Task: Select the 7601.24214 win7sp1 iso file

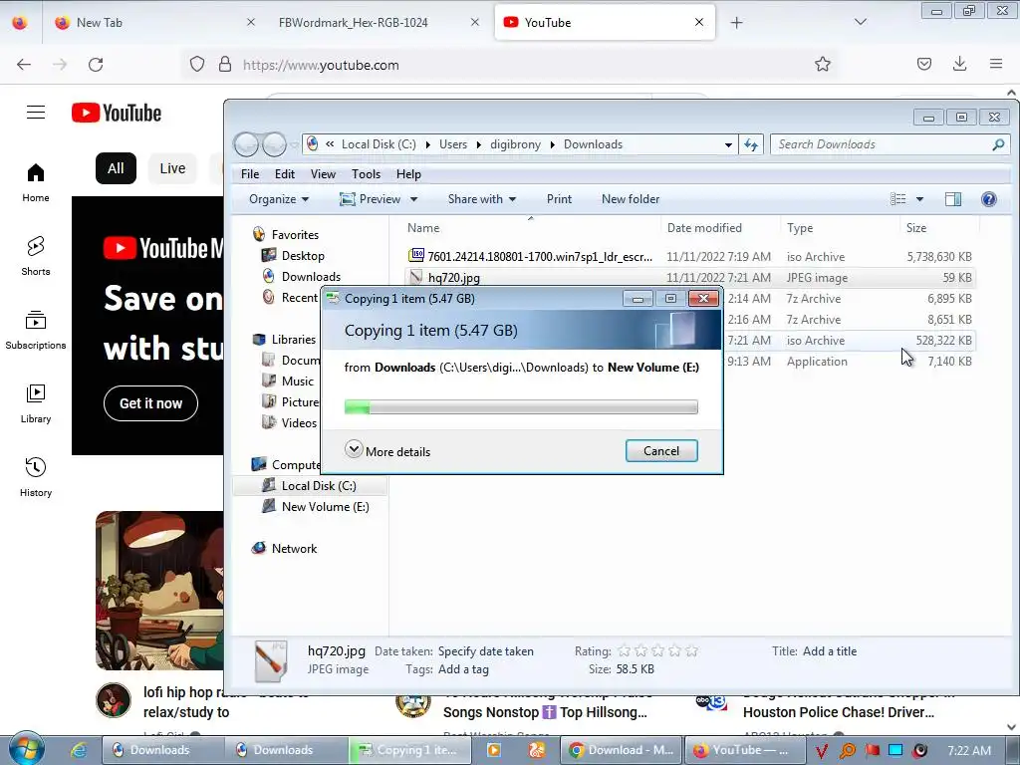Action: (x=689, y=256)
